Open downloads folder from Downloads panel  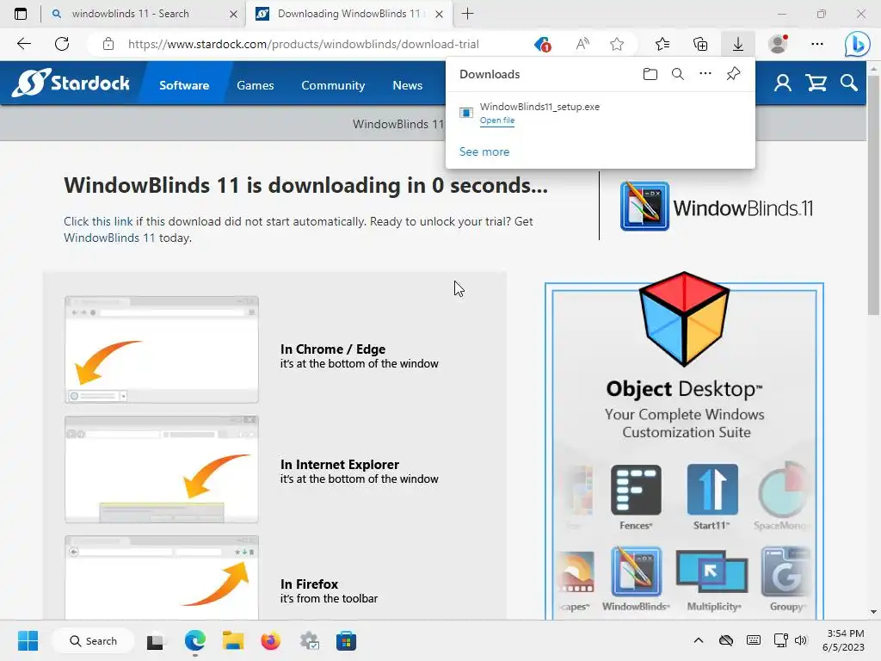650,74
